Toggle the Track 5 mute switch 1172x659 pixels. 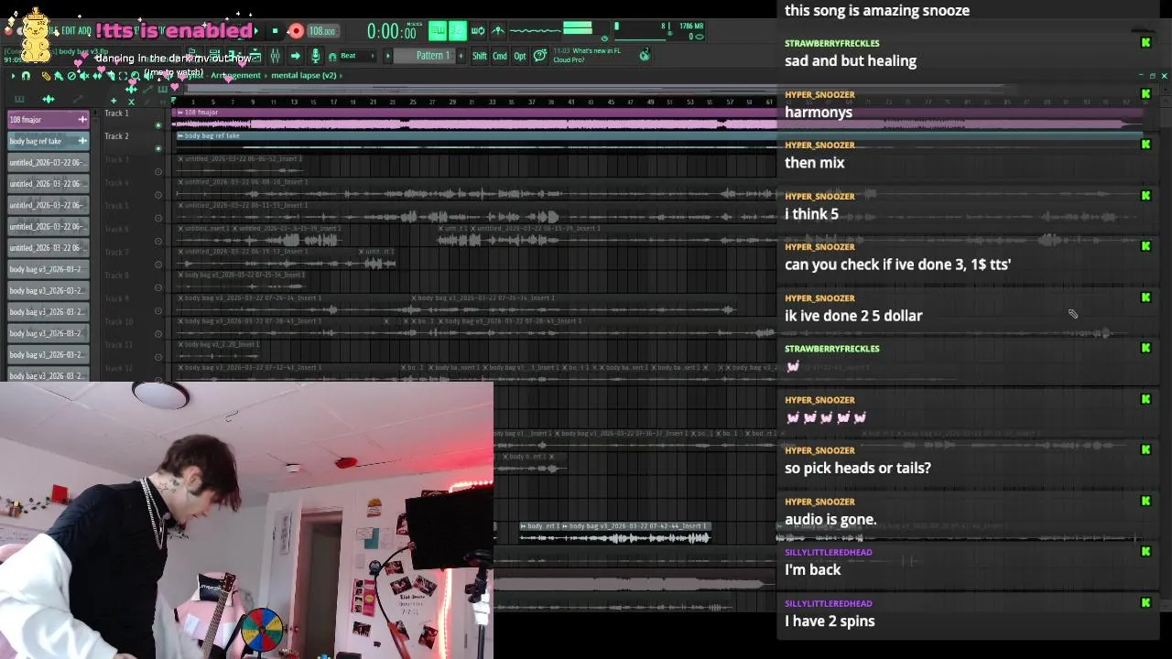pyautogui.click(x=157, y=218)
